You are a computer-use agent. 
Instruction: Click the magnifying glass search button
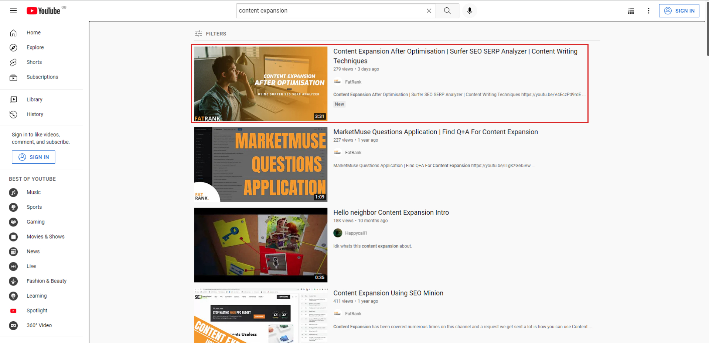pyautogui.click(x=447, y=11)
